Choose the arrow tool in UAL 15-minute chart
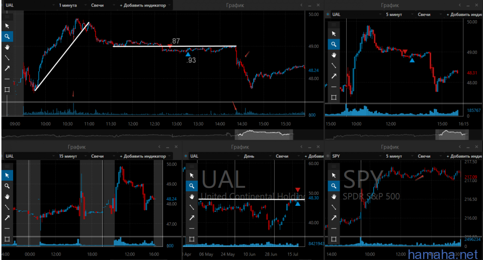The image size is (483, 260). point(7,218)
